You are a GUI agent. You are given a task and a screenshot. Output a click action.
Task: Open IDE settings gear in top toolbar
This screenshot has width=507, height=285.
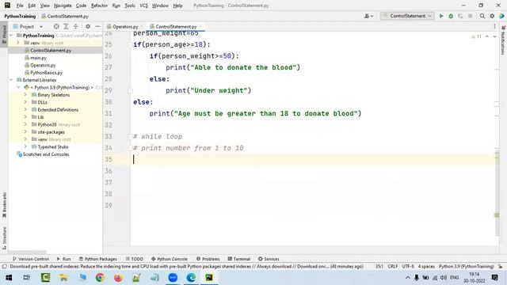(x=492, y=16)
